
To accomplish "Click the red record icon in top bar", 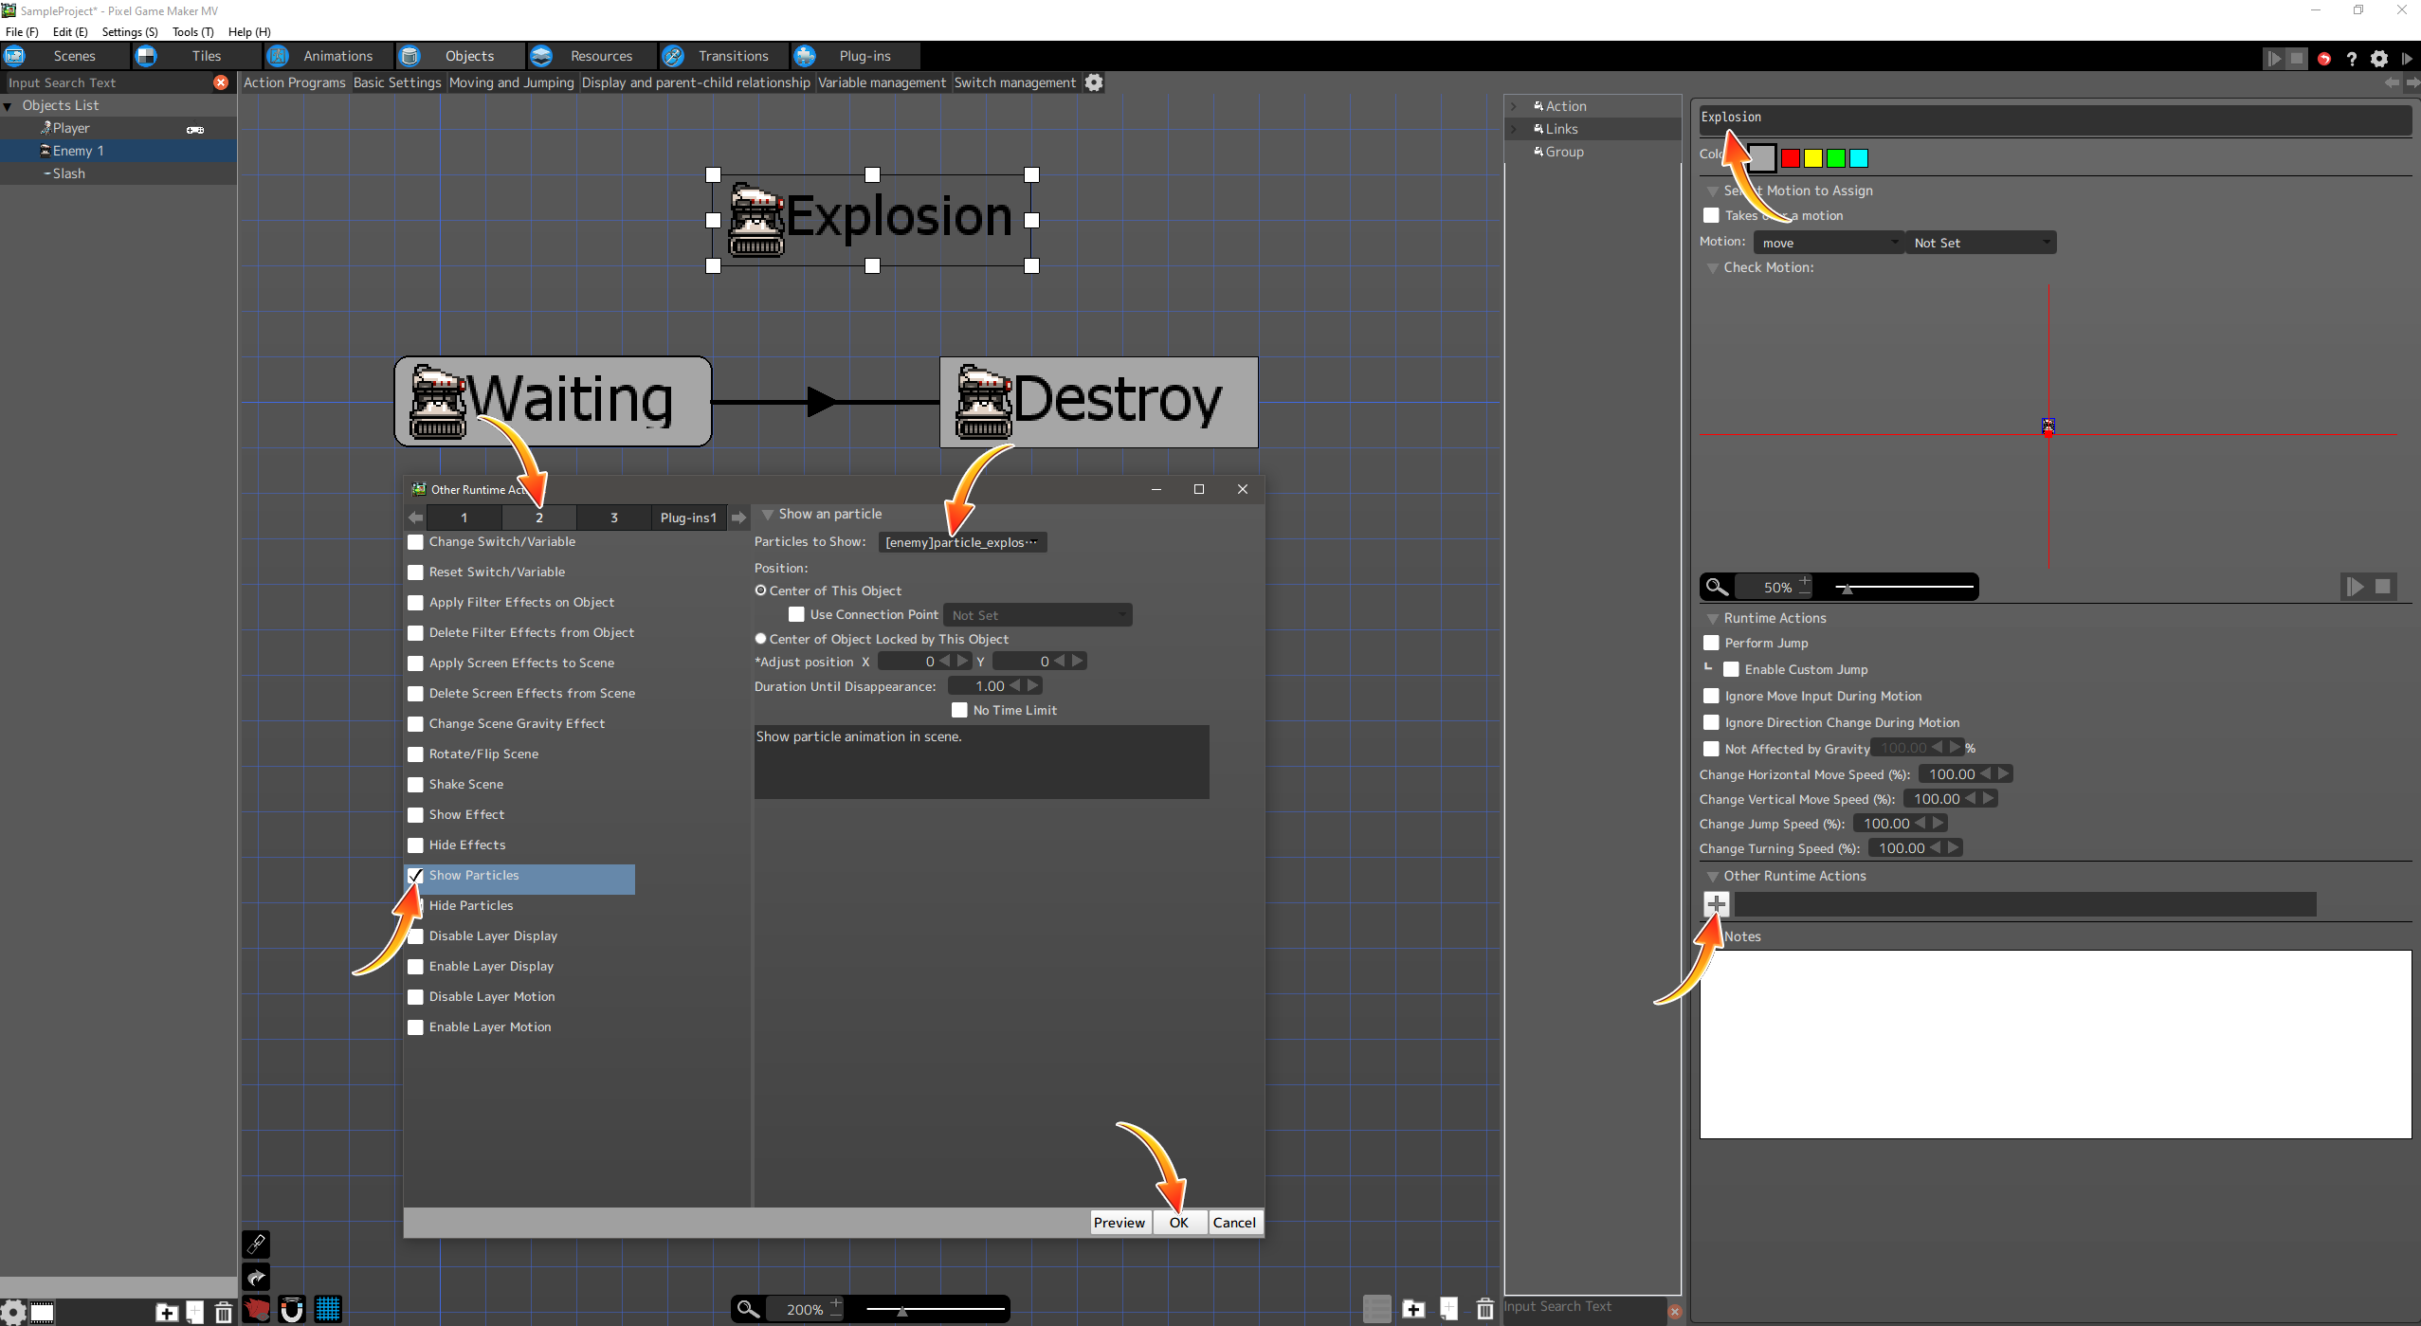I will (2323, 59).
